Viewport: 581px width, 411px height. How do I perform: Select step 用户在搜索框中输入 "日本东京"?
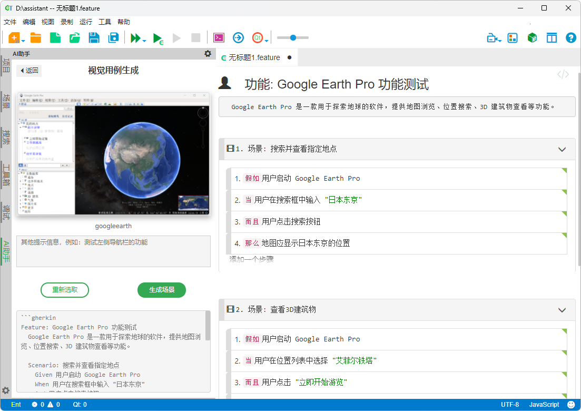click(x=397, y=200)
